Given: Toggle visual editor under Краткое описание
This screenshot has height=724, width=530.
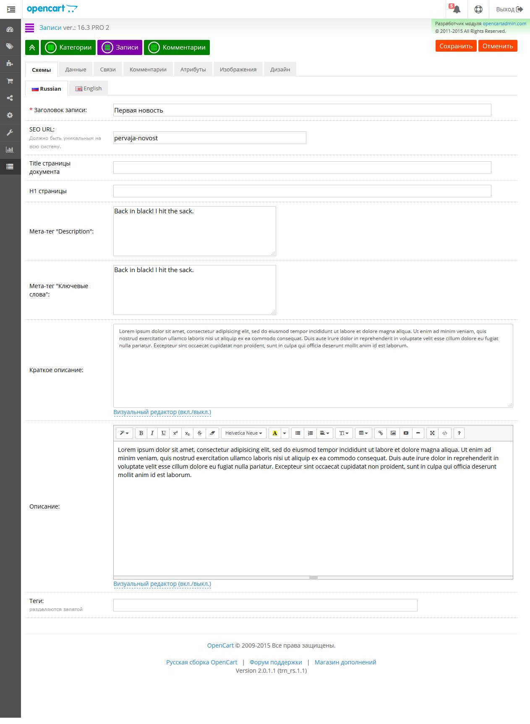Looking at the screenshot, I should (x=162, y=412).
